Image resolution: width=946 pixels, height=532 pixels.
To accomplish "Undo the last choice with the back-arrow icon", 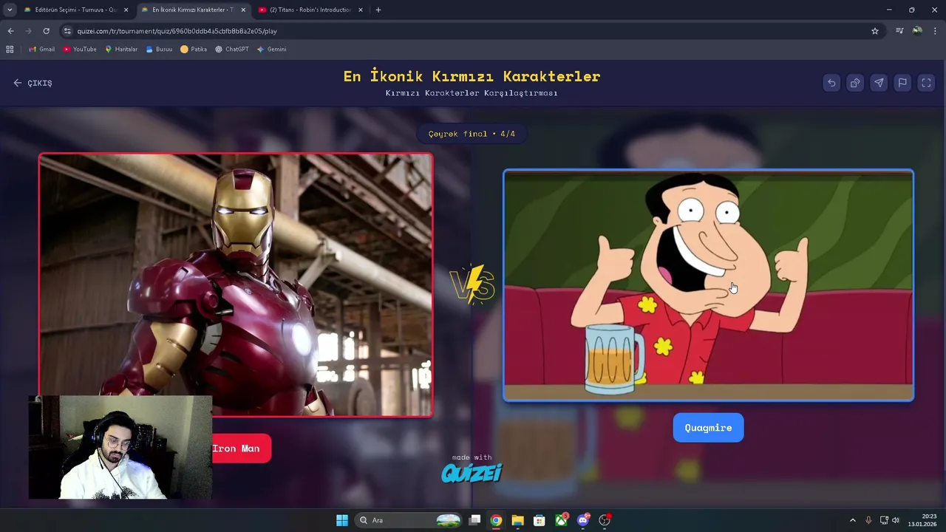I will pyautogui.click(x=831, y=83).
